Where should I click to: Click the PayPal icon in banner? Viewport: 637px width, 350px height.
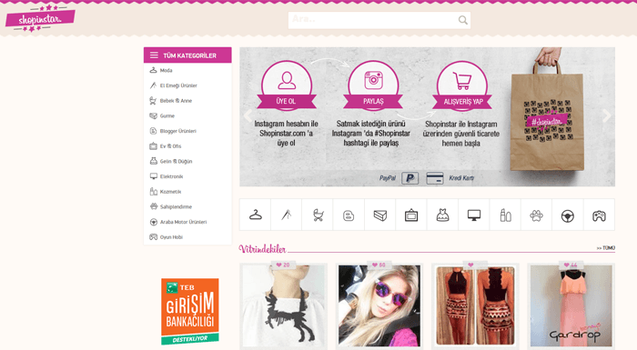[409, 178]
